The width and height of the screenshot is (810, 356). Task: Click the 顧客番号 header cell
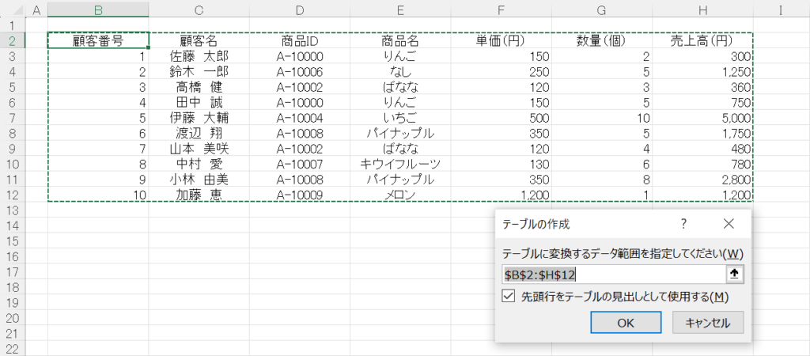98,41
